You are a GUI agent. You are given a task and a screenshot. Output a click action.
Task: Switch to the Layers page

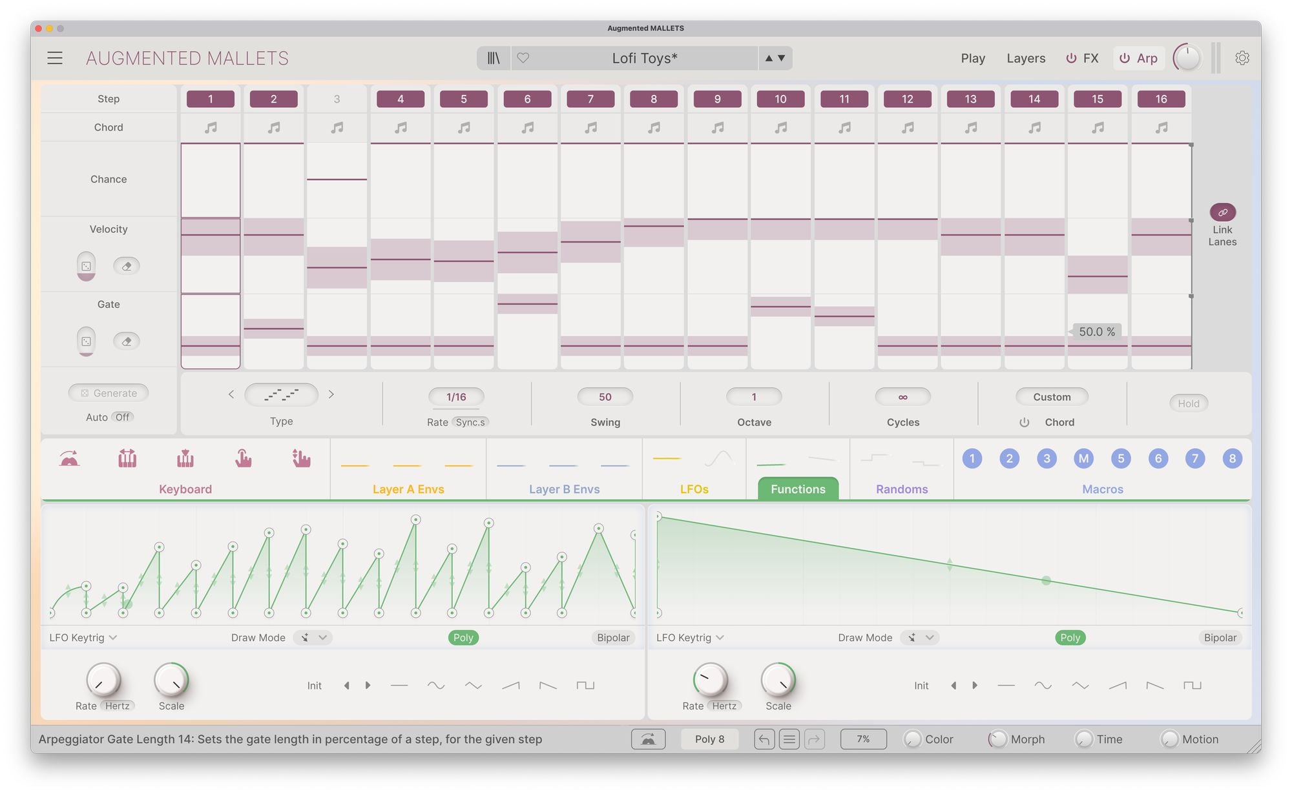[x=1026, y=58]
